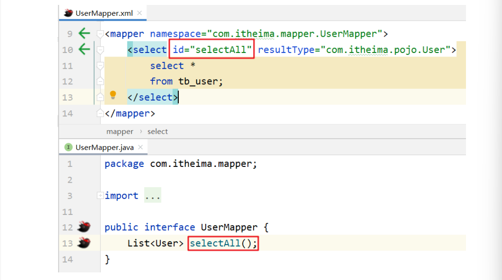Click the fold marker on line 12
This screenshot has height=280, width=502.
coord(100,81)
